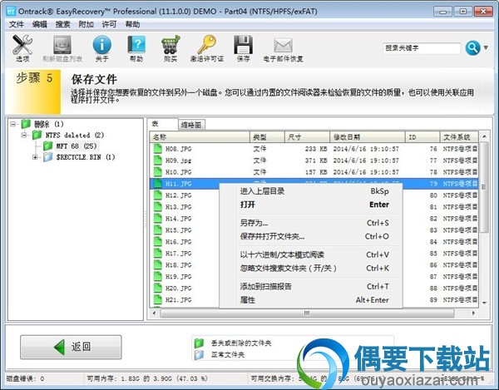This screenshot has width=499, height=390.
Task: Open the search options dropdown arrow
Action: pos(486,47)
